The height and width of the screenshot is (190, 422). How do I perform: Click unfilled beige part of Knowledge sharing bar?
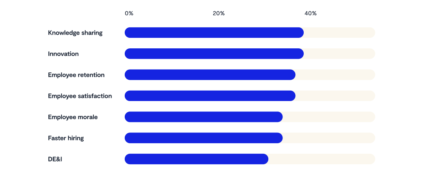[340, 33]
